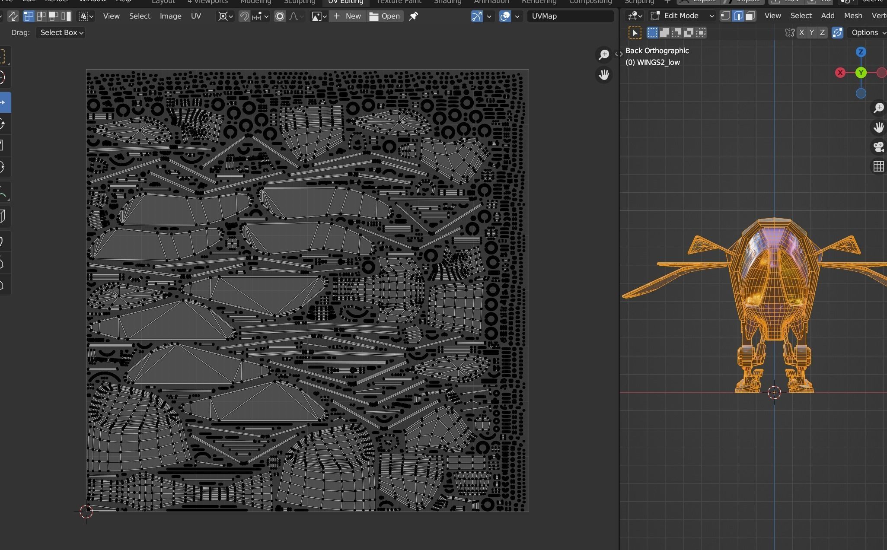Click New image button
This screenshot has width=887, height=550.
pyautogui.click(x=347, y=16)
